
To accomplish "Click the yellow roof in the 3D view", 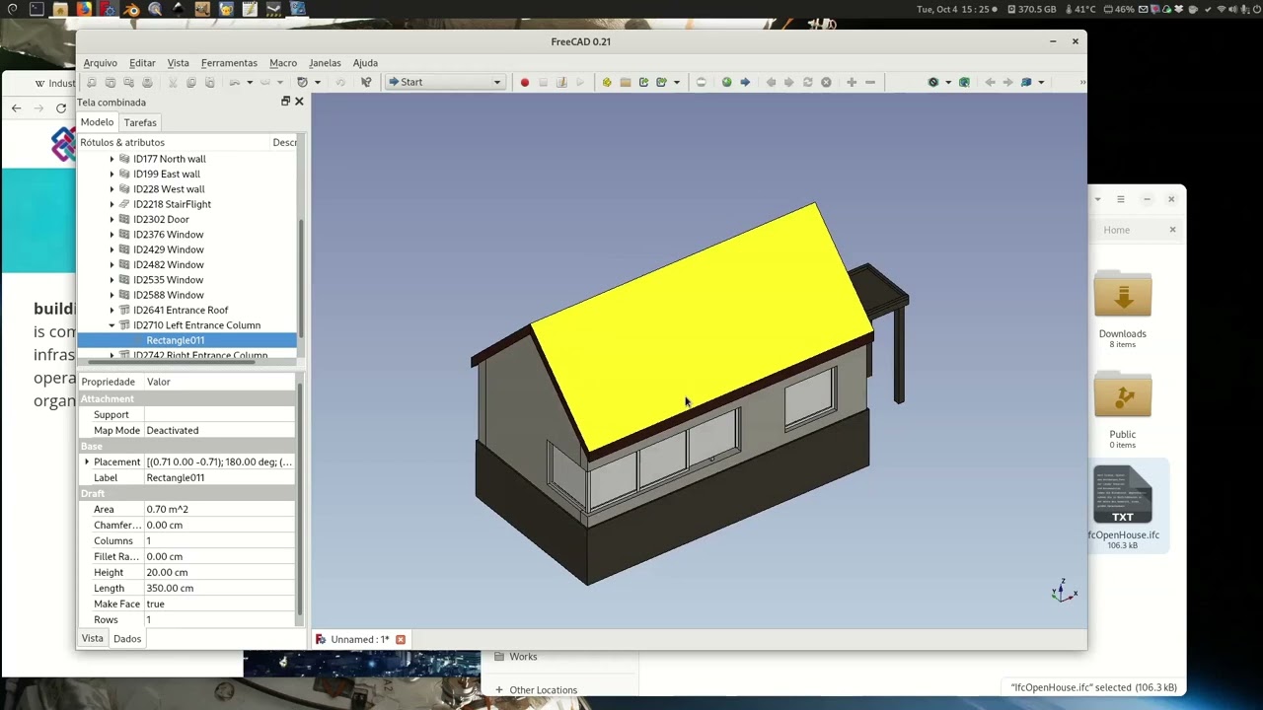I will 701,325.
